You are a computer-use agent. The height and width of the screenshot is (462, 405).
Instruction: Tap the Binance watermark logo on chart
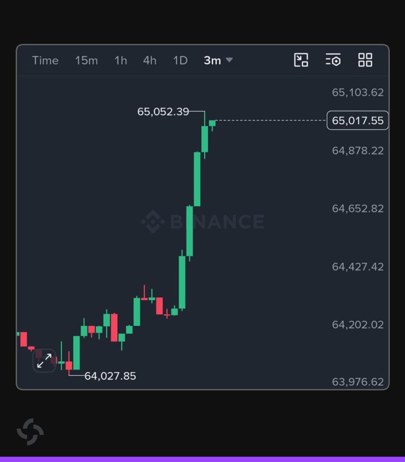(202, 221)
